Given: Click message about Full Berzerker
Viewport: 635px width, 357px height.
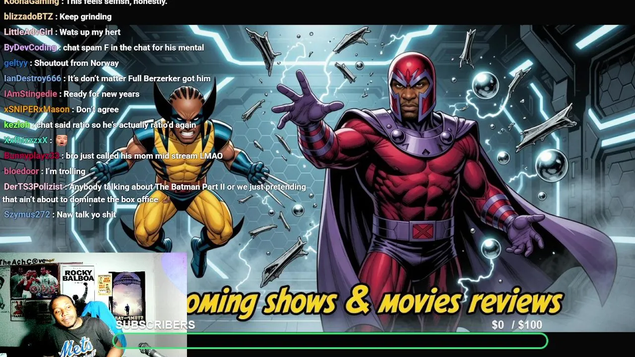Looking at the screenshot, I should (139, 78).
